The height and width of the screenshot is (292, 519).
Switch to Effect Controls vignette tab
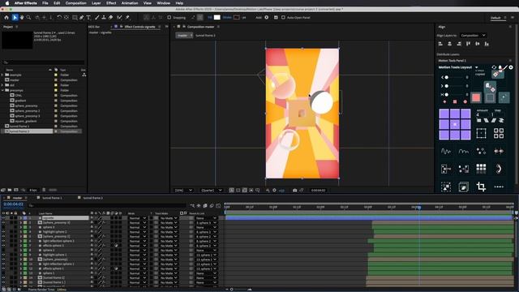[139, 27]
